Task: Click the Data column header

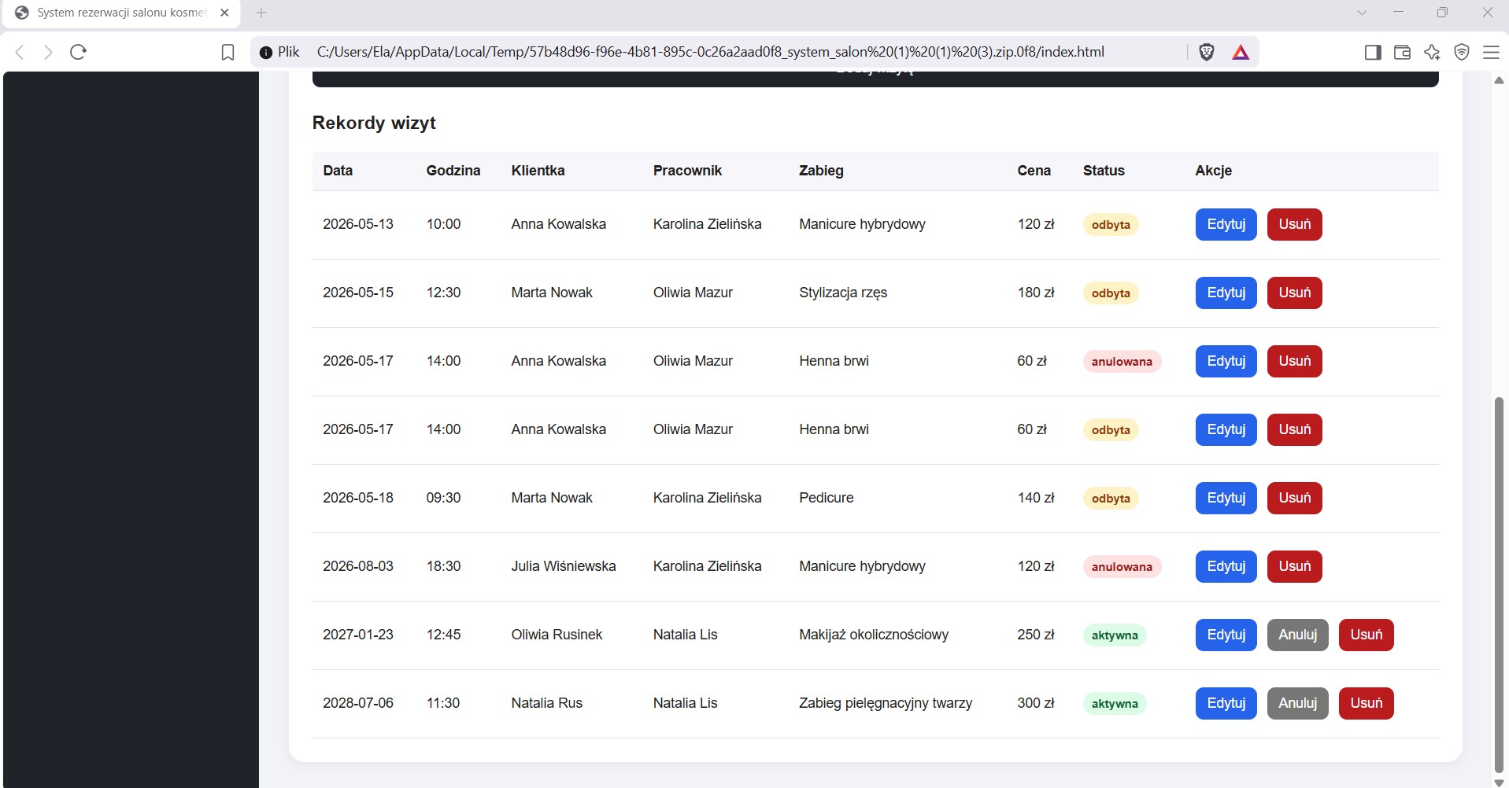Action: coord(338,171)
